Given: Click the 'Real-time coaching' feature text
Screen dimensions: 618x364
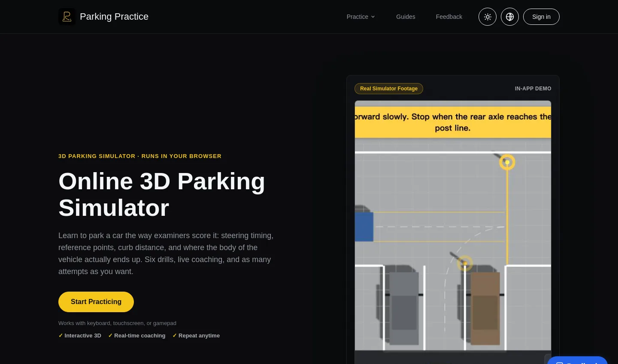Looking at the screenshot, I should coord(139,336).
